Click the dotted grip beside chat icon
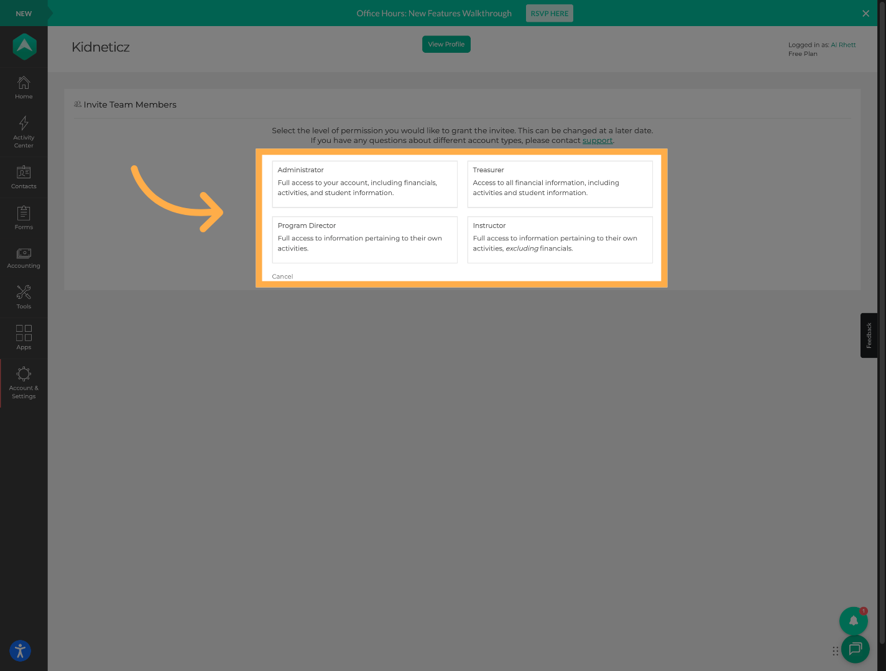 835,651
